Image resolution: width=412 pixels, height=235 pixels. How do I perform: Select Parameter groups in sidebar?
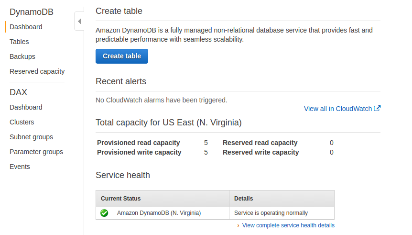point(36,152)
